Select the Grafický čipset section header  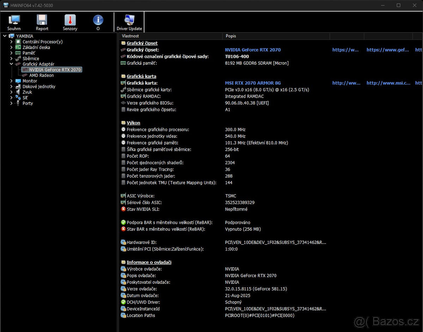tap(142, 43)
